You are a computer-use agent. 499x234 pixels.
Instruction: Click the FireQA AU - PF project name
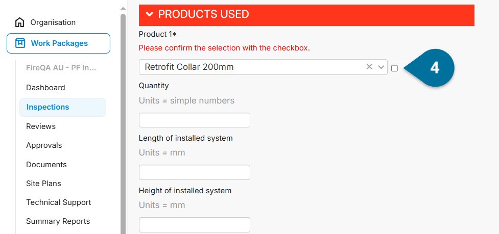pos(61,68)
